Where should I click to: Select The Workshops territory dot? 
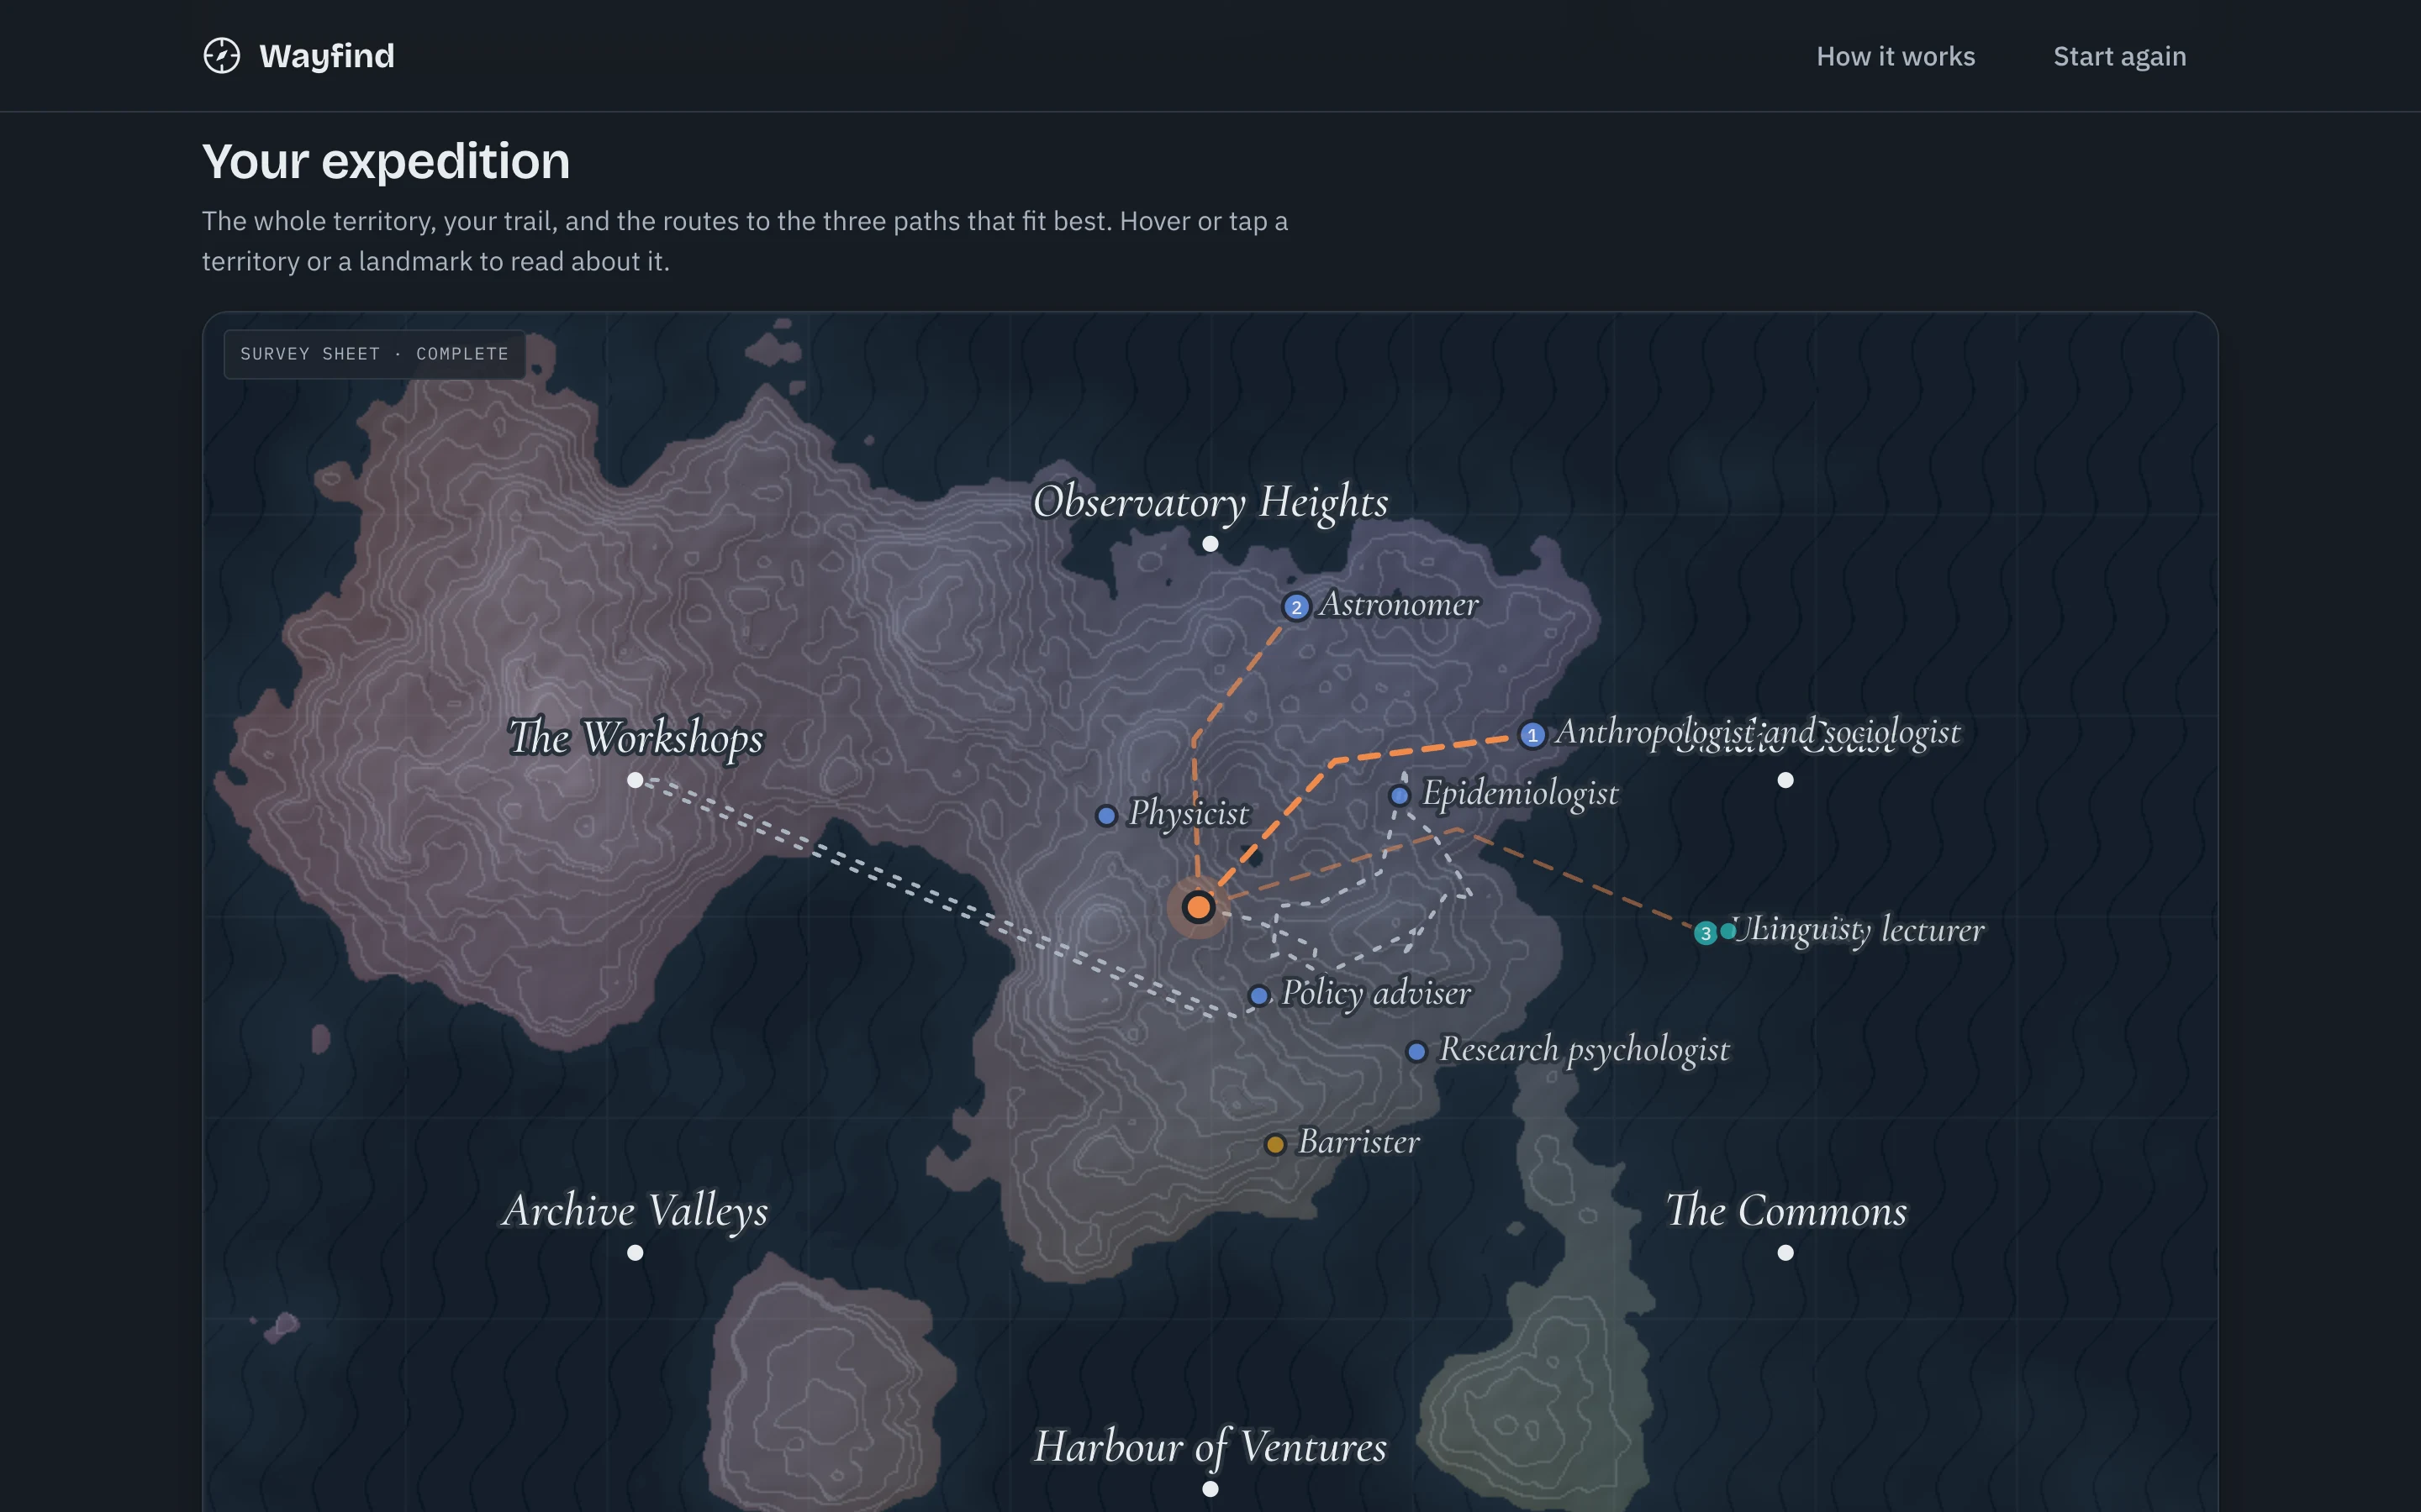pos(635,780)
